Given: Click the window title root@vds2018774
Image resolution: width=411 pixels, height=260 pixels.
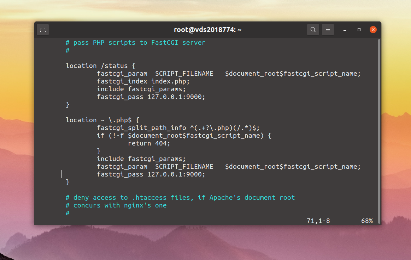Looking at the screenshot, I should (x=207, y=30).
